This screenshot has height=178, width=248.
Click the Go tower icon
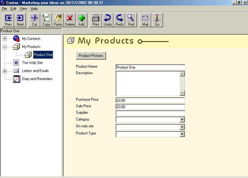click(x=157, y=20)
